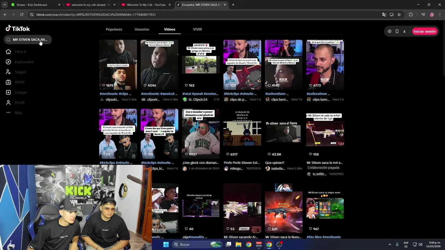The width and height of the screenshot is (445, 250).
Task: Click the ESP language indicator
Action: point(406,244)
